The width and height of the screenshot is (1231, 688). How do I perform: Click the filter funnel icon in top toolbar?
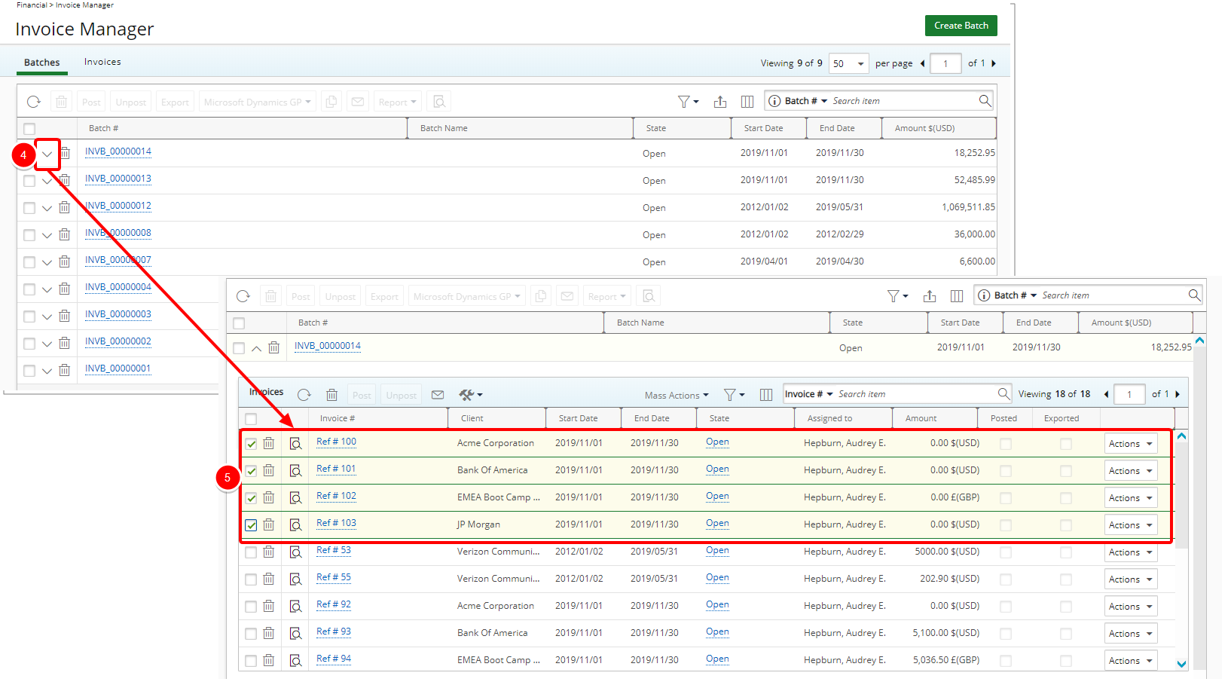point(684,102)
